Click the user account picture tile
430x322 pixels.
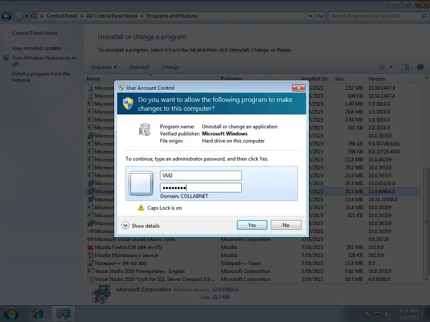141,183
